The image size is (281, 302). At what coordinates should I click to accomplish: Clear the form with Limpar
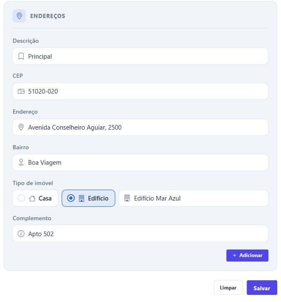click(x=228, y=288)
